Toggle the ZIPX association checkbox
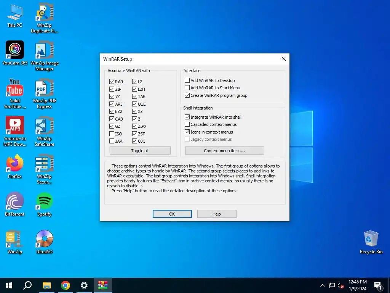 click(134, 126)
